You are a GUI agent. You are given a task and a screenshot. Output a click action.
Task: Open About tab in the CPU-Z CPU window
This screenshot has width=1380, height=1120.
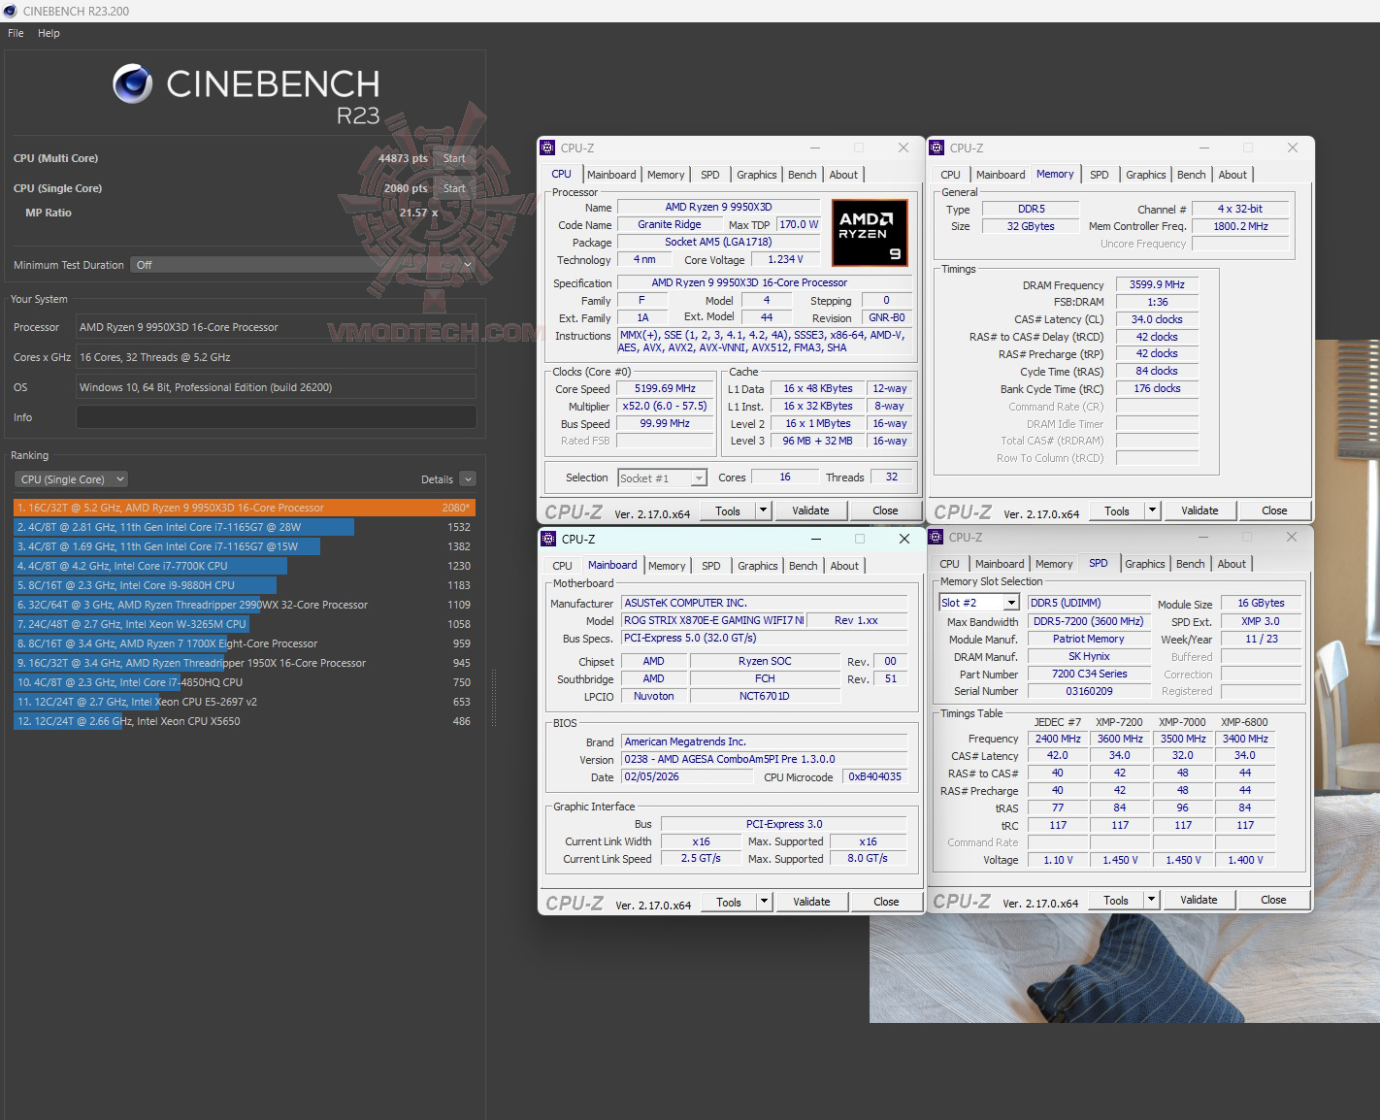pos(843,175)
